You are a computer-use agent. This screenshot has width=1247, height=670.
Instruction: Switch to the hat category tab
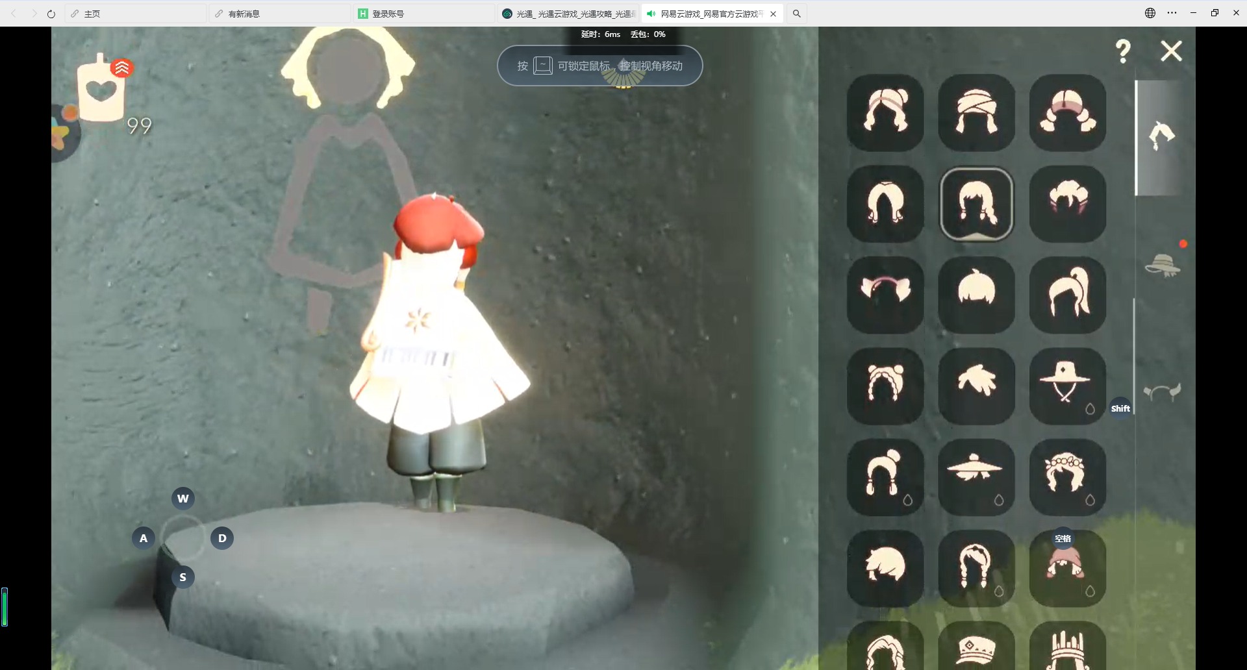click(1163, 265)
